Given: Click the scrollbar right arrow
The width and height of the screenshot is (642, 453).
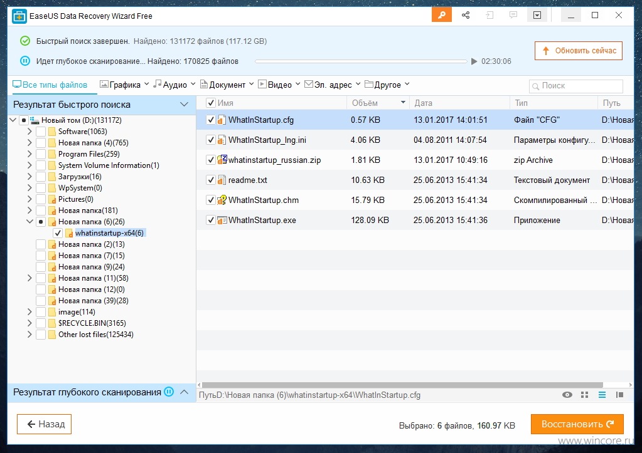Looking at the screenshot, I should (x=631, y=385).
